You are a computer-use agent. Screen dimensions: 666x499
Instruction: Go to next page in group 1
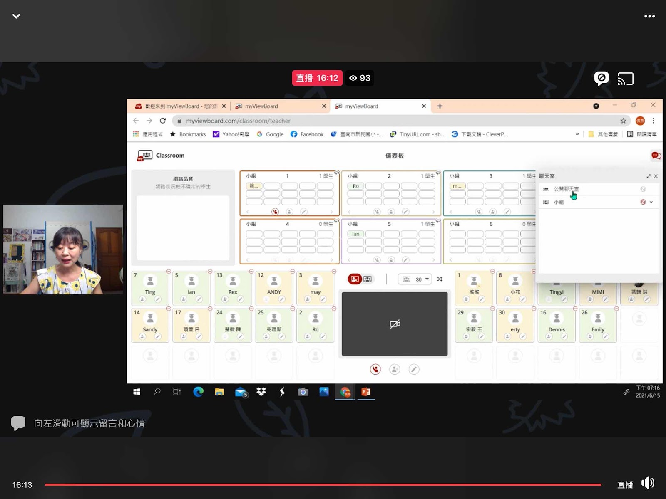coord(332,212)
